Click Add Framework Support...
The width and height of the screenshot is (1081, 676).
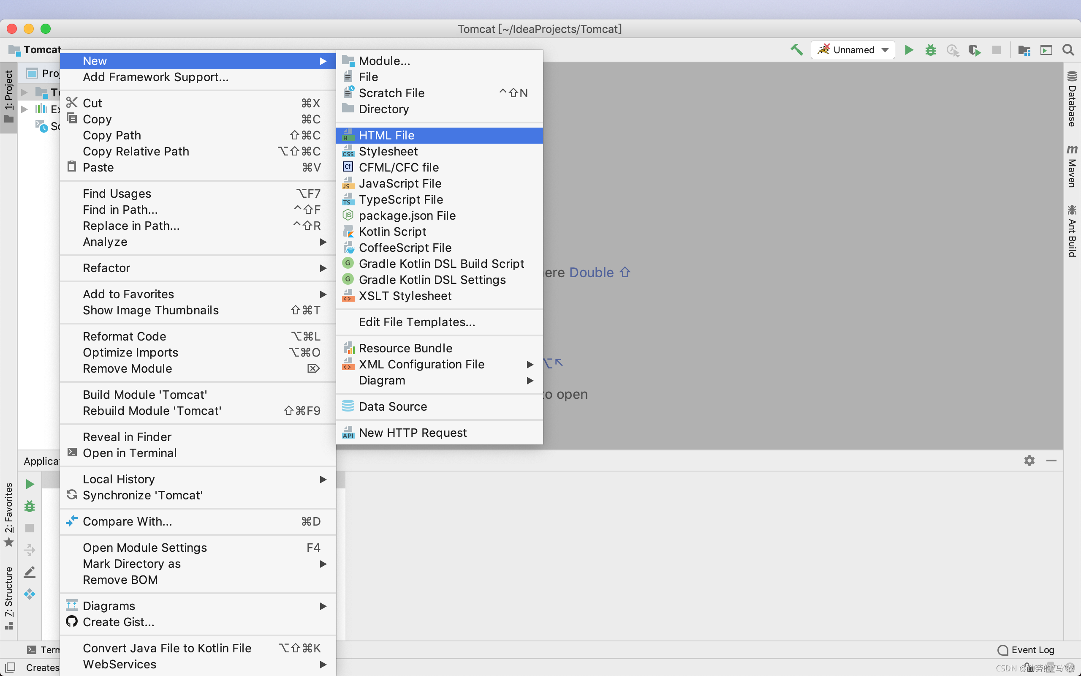(198, 77)
